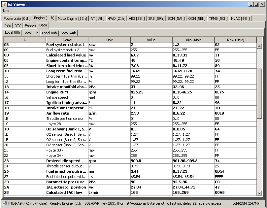267x208 pixels.
Task: Select the Engine RPM row
Action: 130,92
